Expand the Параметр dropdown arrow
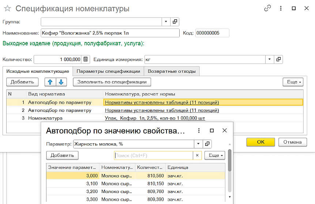 click(198, 144)
